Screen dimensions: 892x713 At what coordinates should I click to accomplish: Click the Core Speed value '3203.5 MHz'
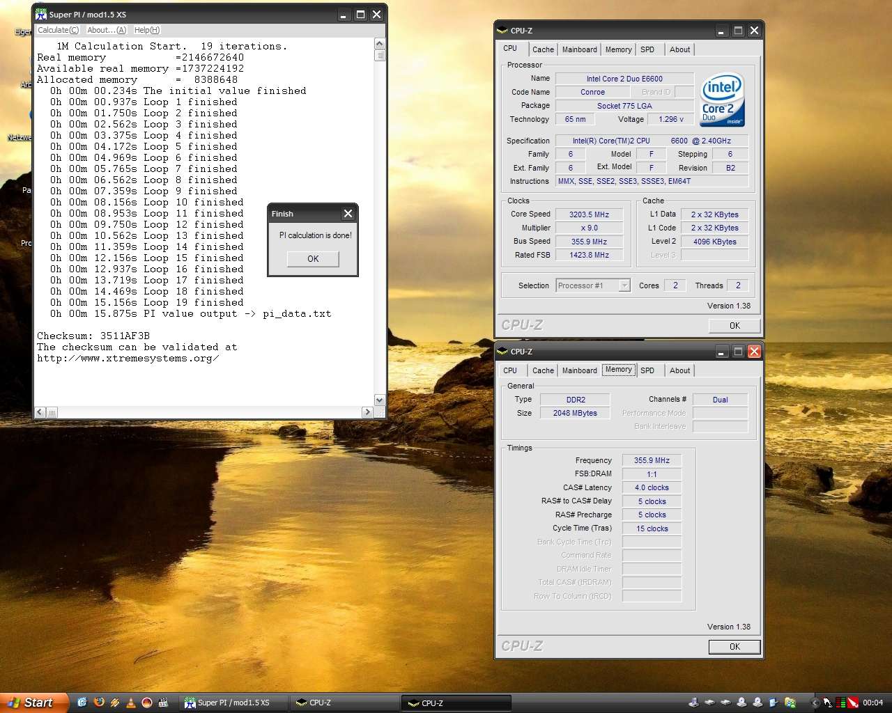[x=589, y=214]
